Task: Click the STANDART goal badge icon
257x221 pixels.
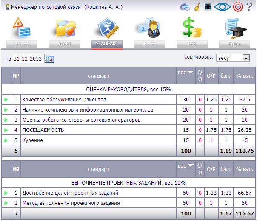Action: pos(108,28)
